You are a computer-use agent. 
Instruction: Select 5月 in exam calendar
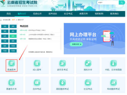(x=5, y=36)
